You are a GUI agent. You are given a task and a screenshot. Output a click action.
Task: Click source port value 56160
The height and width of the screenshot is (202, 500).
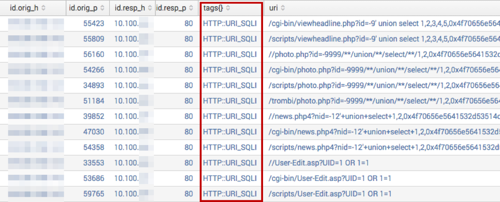tap(94, 54)
